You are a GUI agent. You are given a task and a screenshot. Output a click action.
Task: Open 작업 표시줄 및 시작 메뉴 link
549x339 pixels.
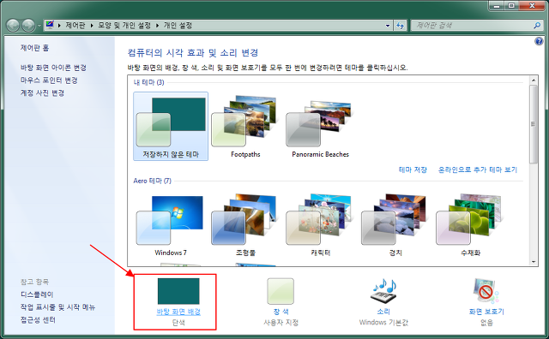(x=57, y=306)
